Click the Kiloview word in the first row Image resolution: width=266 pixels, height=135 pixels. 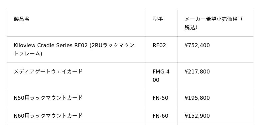(x=24, y=46)
